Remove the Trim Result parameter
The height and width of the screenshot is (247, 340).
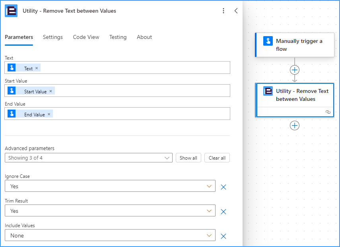tap(223, 212)
